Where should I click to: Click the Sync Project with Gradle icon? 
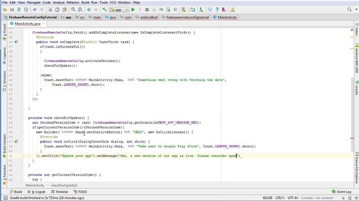(x=19, y=10)
